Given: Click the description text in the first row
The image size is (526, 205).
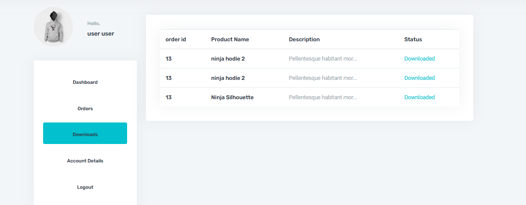Looking at the screenshot, I should tap(323, 59).
